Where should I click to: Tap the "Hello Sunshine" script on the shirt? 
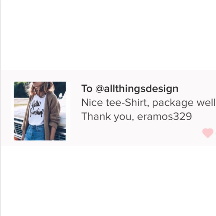pos(36,108)
